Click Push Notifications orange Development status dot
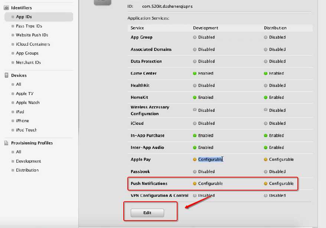326x228 pixels. pos(195,184)
